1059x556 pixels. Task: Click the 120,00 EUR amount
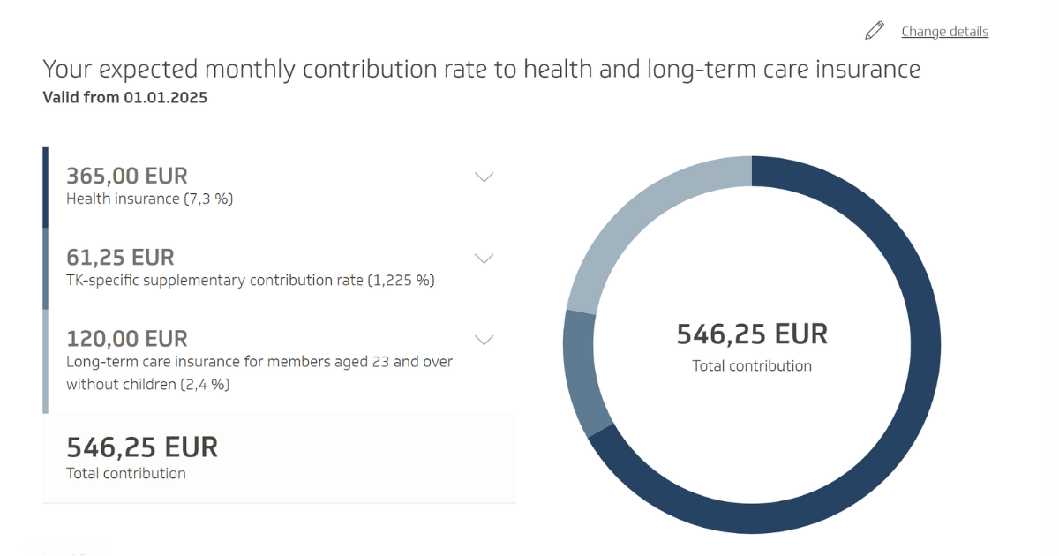127,338
